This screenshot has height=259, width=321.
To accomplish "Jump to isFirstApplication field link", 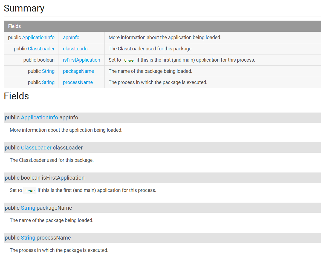I will click(82, 60).
